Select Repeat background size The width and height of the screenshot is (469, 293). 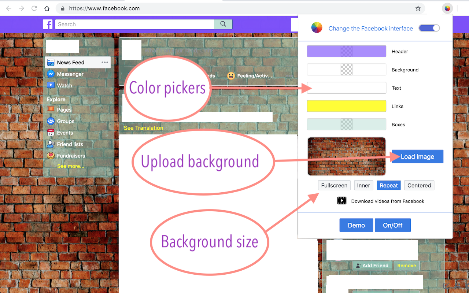tap(389, 185)
